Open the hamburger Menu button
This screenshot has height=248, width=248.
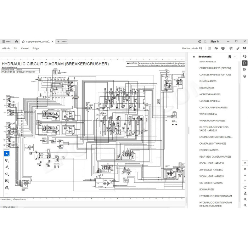(x=7, y=41)
